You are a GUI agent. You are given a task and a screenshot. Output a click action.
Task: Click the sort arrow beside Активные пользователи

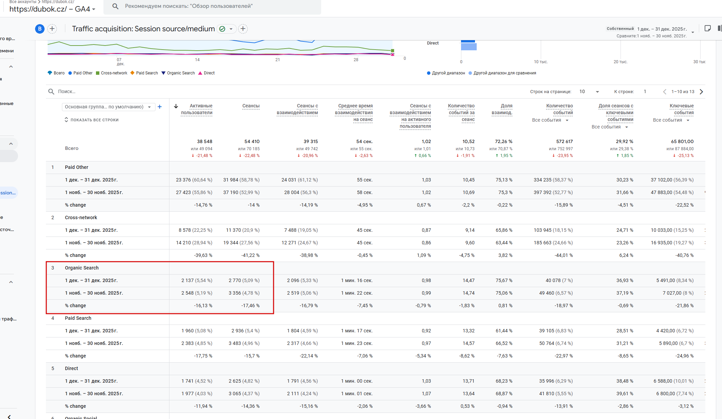[176, 106]
